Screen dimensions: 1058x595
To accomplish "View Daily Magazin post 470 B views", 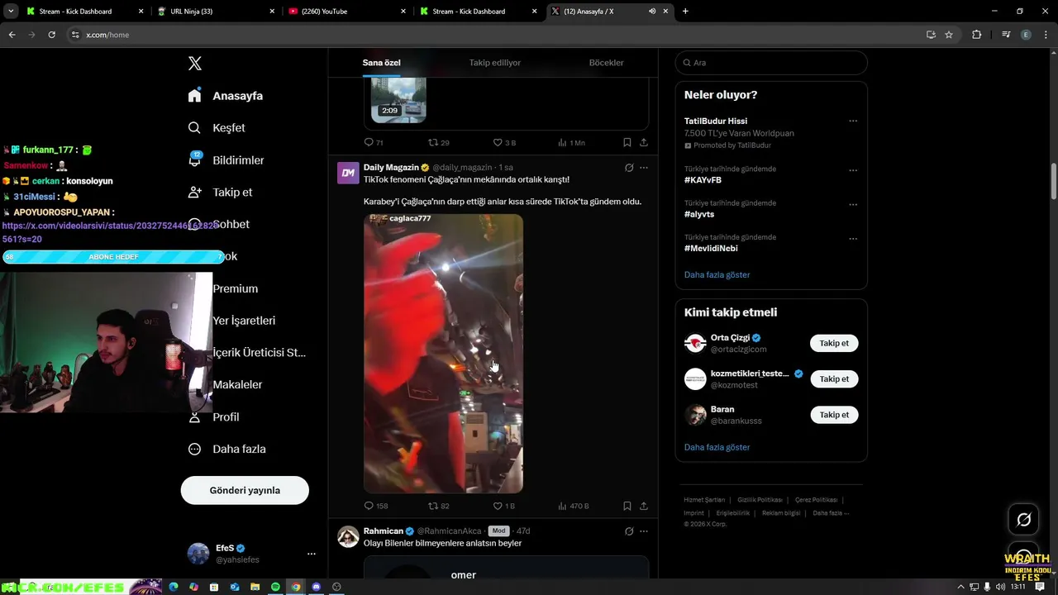I will click(x=573, y=506).
